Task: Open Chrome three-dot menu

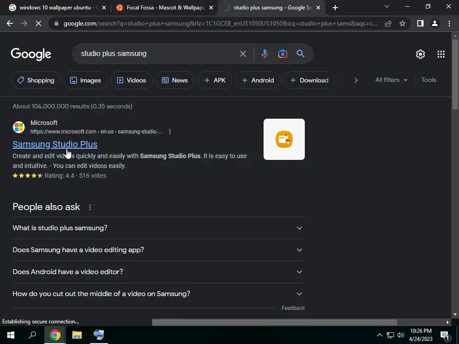Action: coord(449,23)
